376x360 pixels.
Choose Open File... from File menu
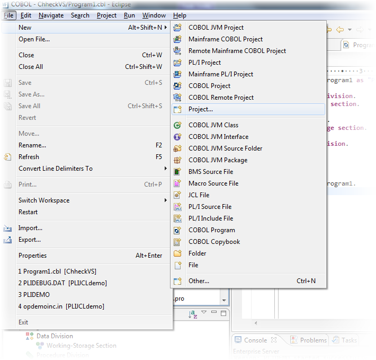tap(93, 39)
